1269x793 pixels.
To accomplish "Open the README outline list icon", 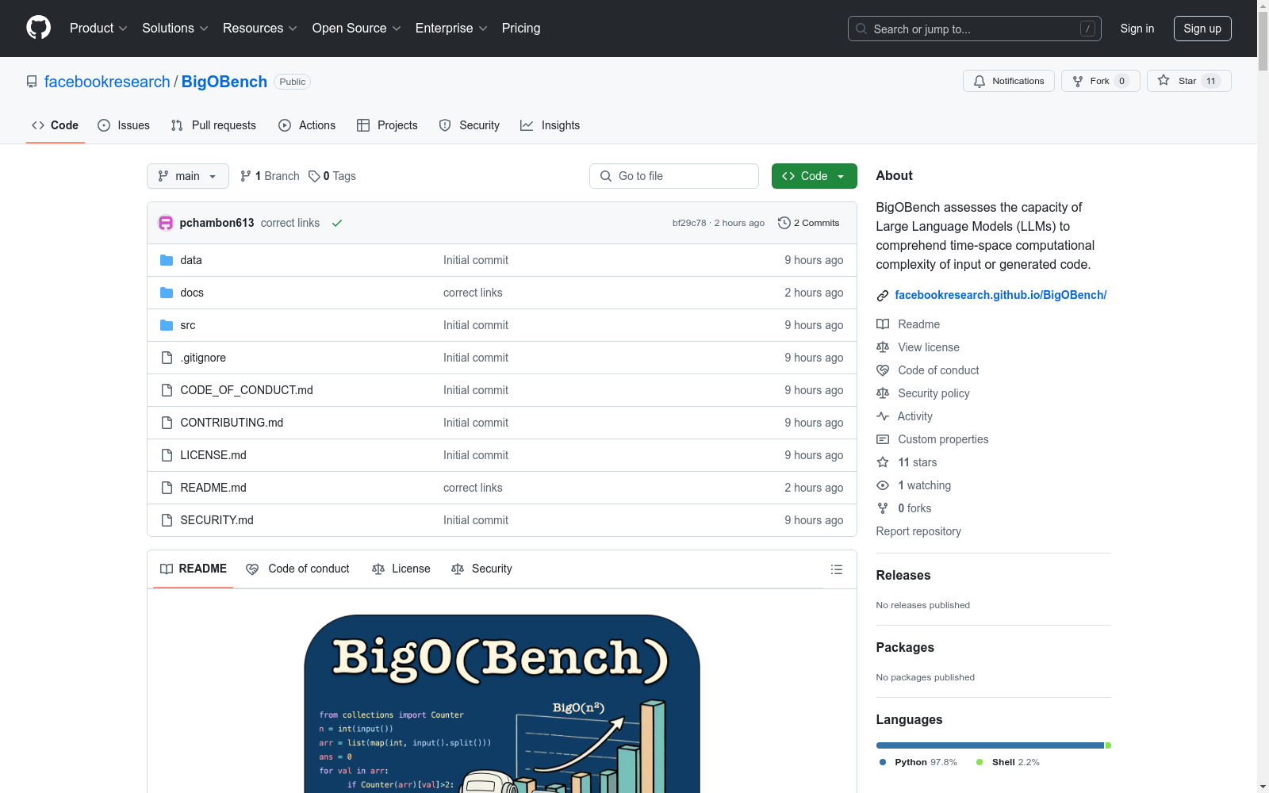I will [837, 569].
